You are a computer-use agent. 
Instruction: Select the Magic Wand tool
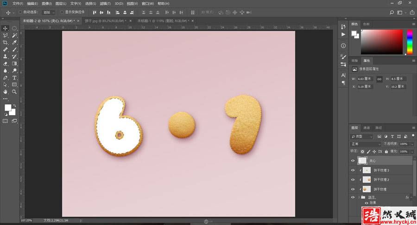point(14,35)
